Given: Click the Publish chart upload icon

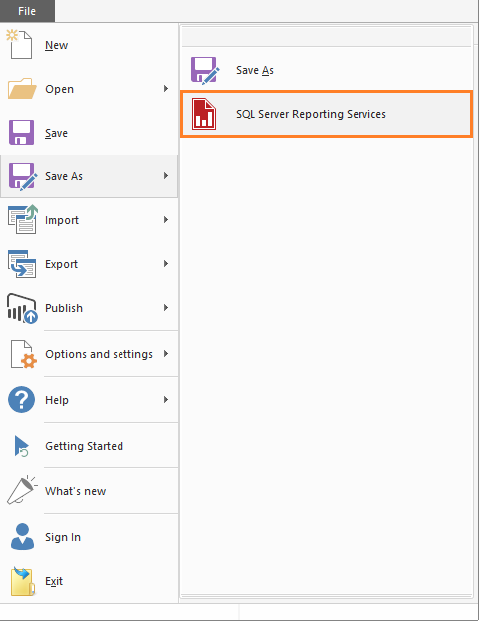Looking at the screenshot, I should pos(22,308).
